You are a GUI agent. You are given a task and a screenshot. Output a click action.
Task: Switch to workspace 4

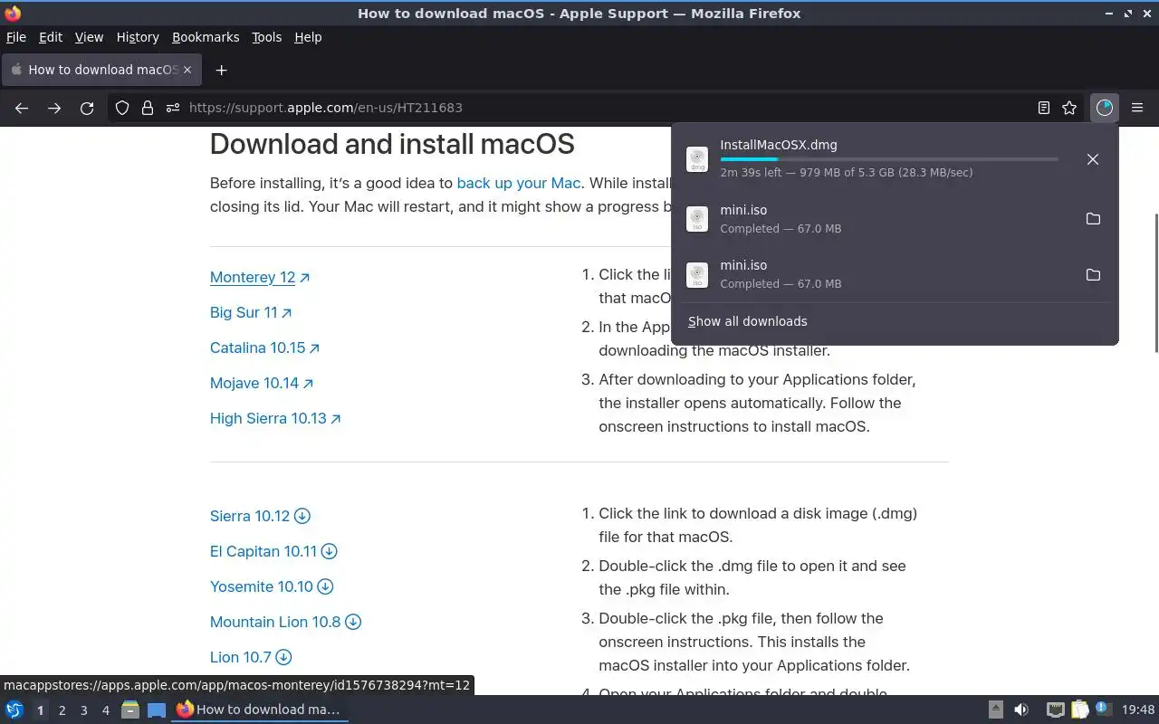point(105,710)
